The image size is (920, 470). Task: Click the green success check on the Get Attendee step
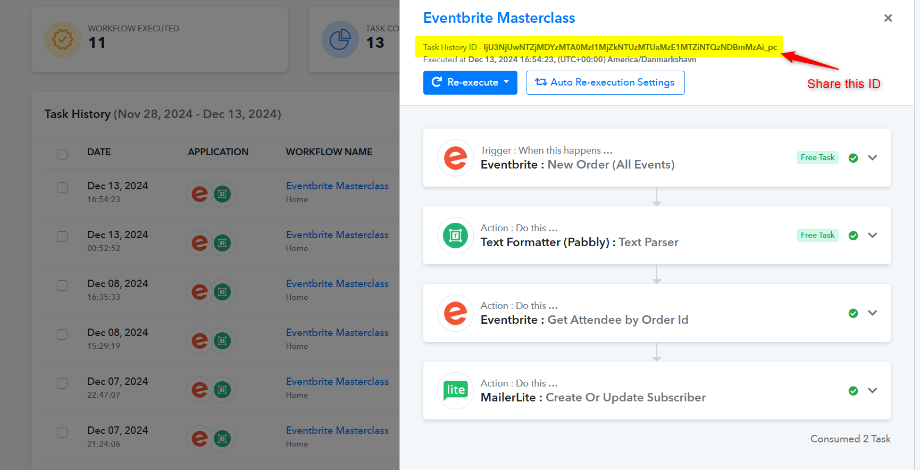click(x=854, y=313)
